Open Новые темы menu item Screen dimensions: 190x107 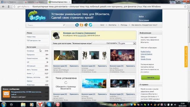pyautogui.click(x=31, y=37)
